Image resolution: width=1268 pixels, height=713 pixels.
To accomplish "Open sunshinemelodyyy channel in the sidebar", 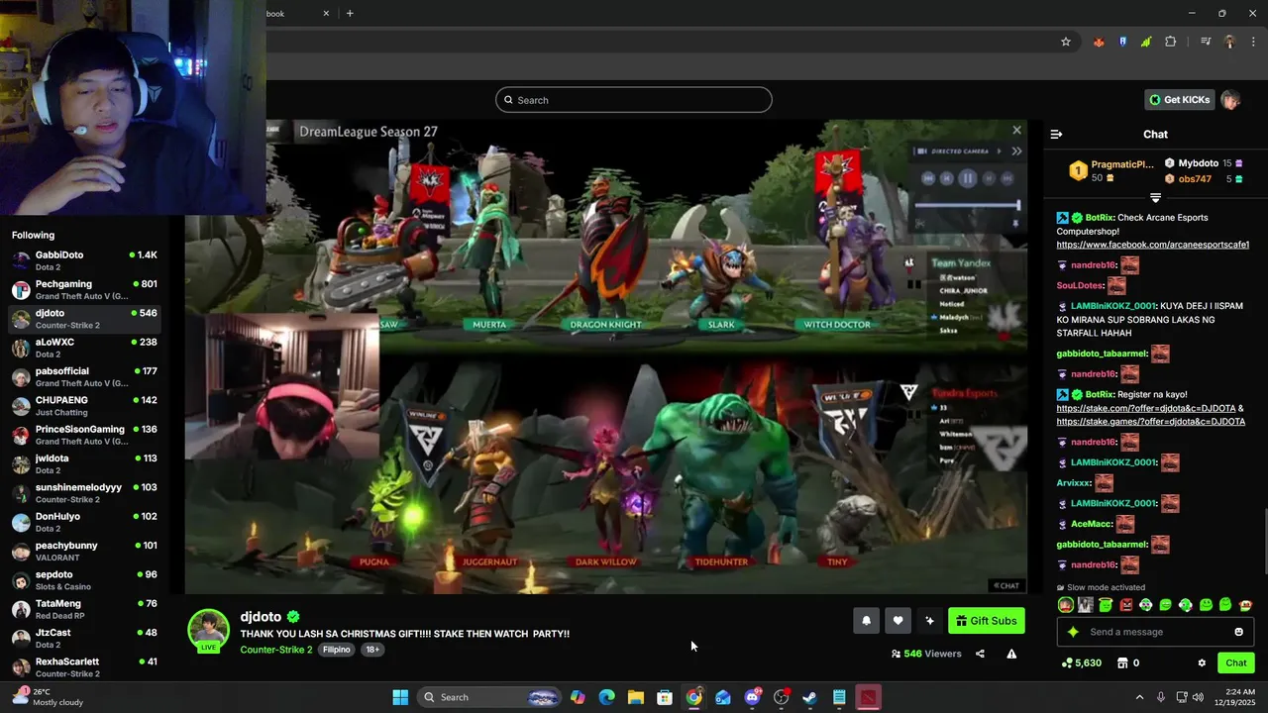I will pos(84,493).
